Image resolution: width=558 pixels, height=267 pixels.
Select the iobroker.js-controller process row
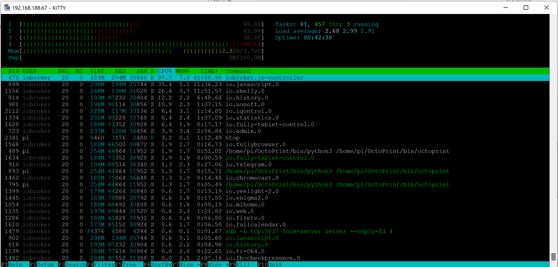tap(274, 78)
